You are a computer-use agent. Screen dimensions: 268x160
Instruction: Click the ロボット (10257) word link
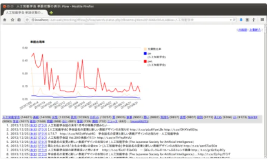[x=94, y=117]
